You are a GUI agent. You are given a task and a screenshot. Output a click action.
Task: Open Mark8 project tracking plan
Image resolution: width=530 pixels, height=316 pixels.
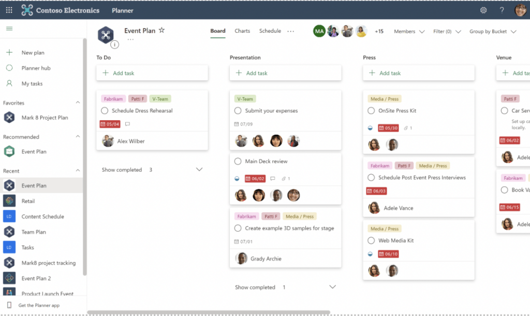[48, 263]
